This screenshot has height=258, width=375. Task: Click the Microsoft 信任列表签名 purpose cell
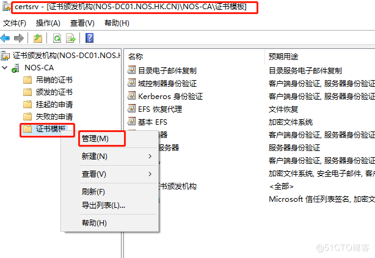pos(322,199)
